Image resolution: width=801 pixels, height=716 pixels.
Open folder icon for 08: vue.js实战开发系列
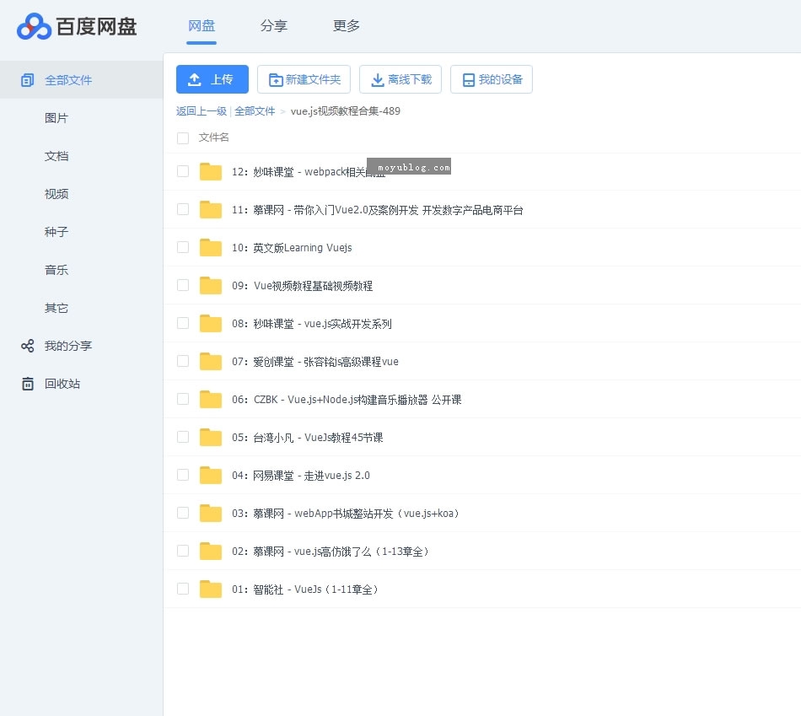(x=211, y=324)
